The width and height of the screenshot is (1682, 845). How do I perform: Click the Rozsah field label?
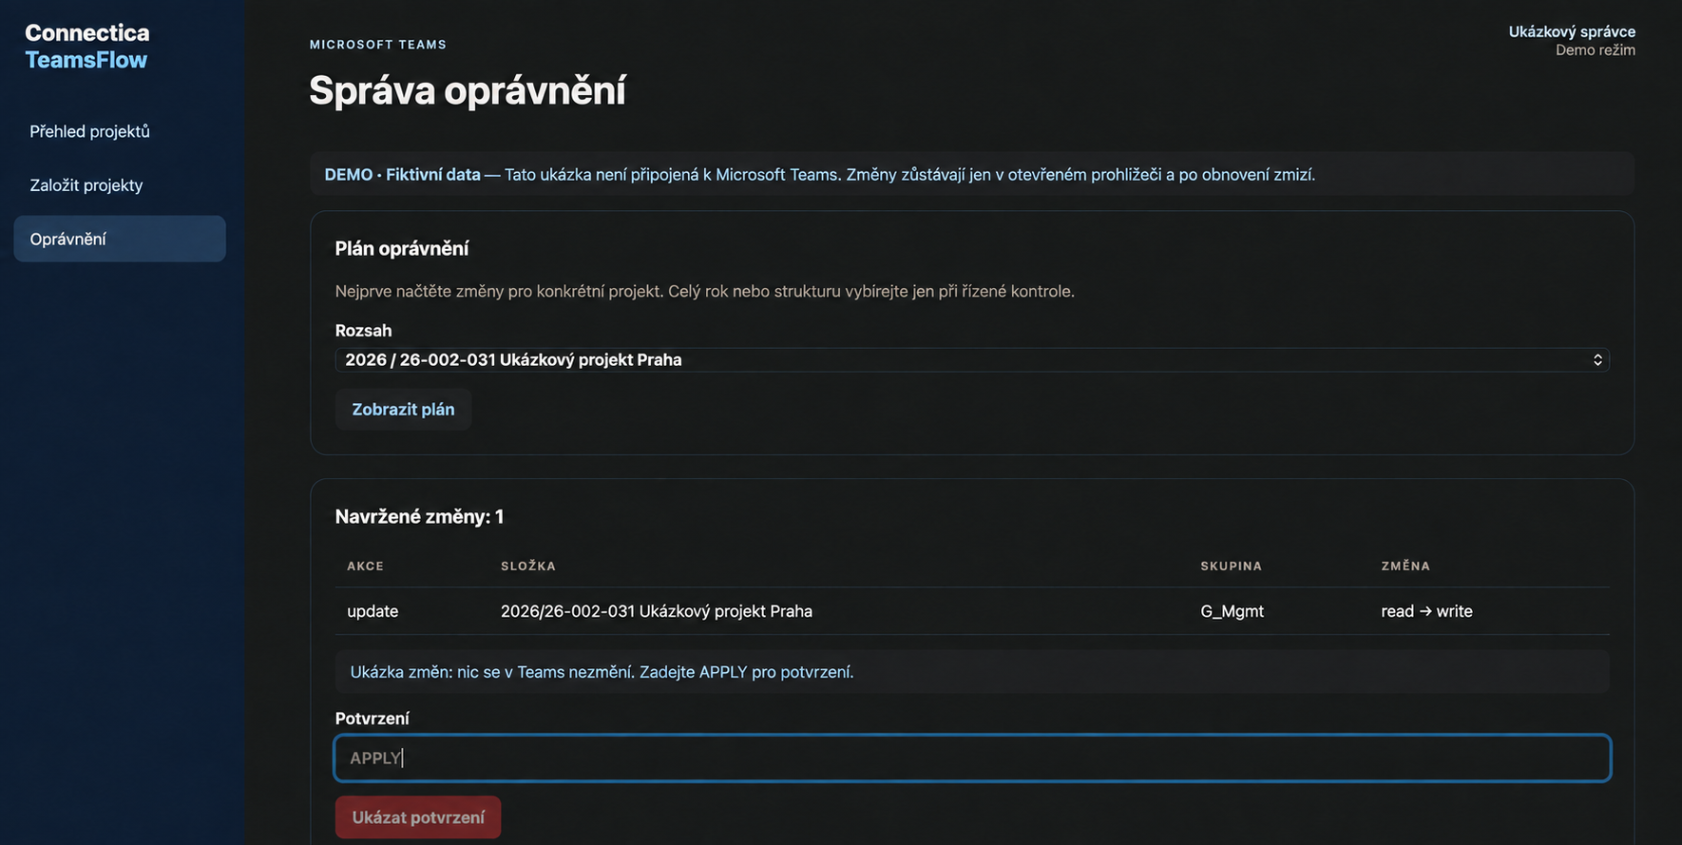pyautogui.click(x=363, y=331)
